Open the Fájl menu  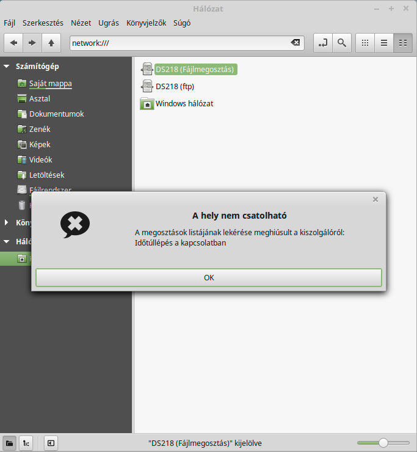[9, 23]
